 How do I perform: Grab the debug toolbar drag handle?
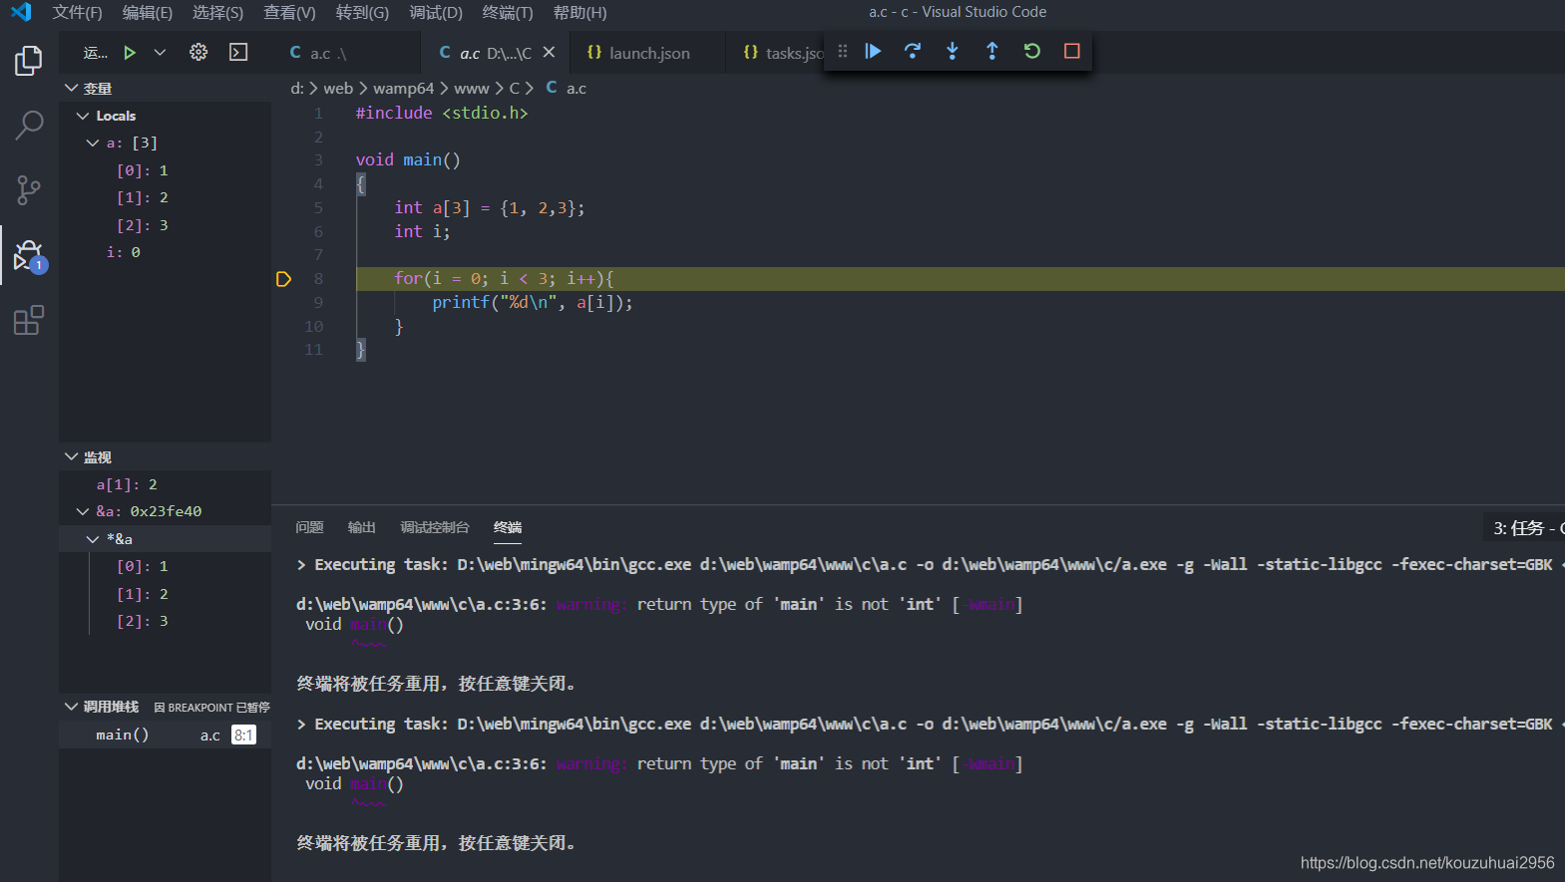pyautogui.click(x=843, y=51)
